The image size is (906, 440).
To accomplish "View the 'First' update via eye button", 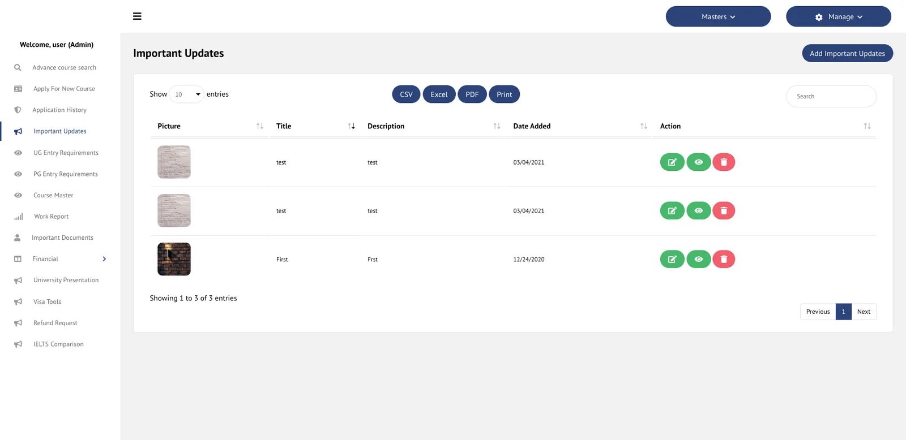I will [x=699, y=260].
